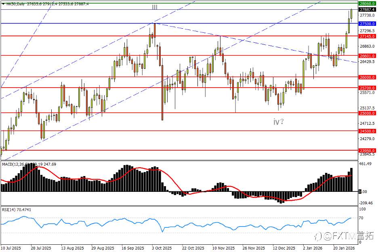Click the HK50,Daily chart title text
378x252 pixels.
click(16, 4)
